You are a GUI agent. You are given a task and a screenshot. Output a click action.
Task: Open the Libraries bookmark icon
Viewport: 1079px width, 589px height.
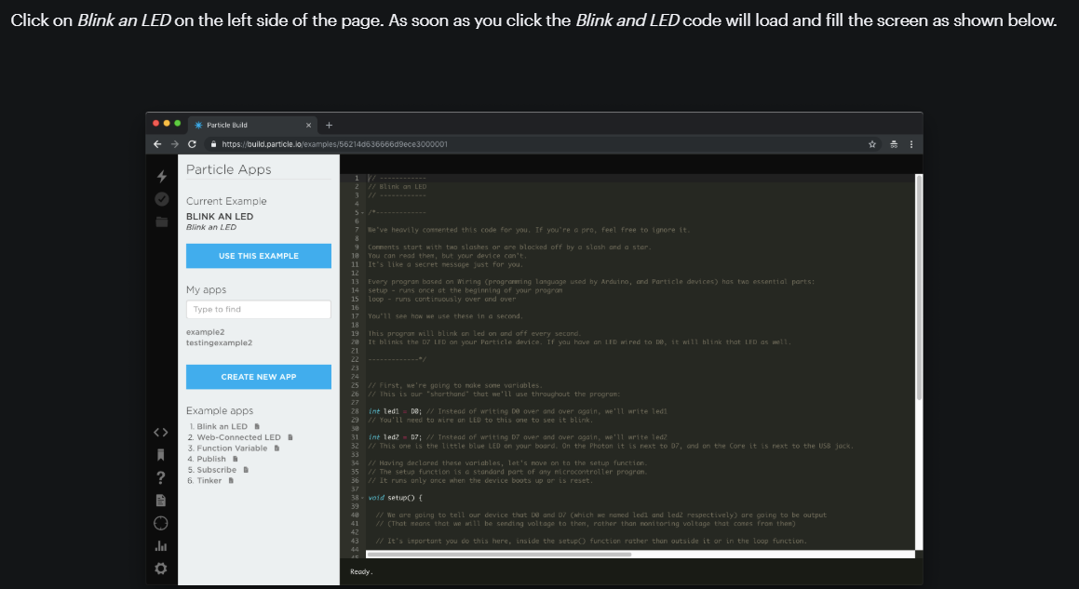161,455
